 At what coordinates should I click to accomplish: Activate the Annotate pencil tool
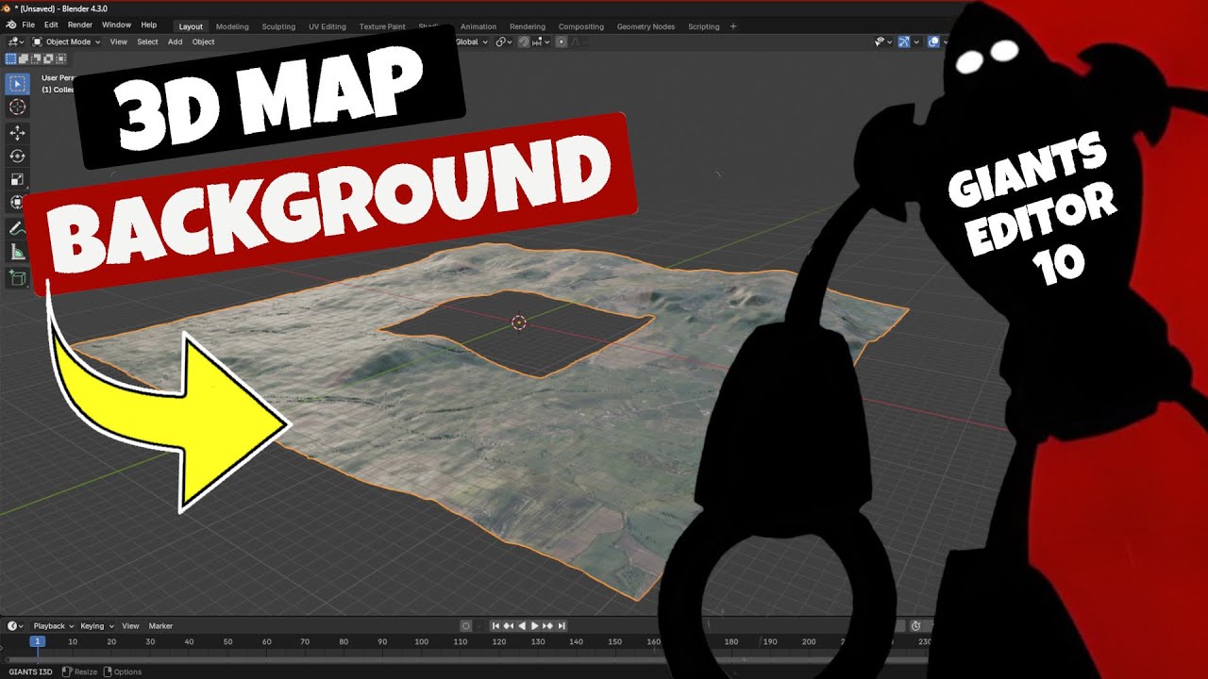(x=17, y=229)
